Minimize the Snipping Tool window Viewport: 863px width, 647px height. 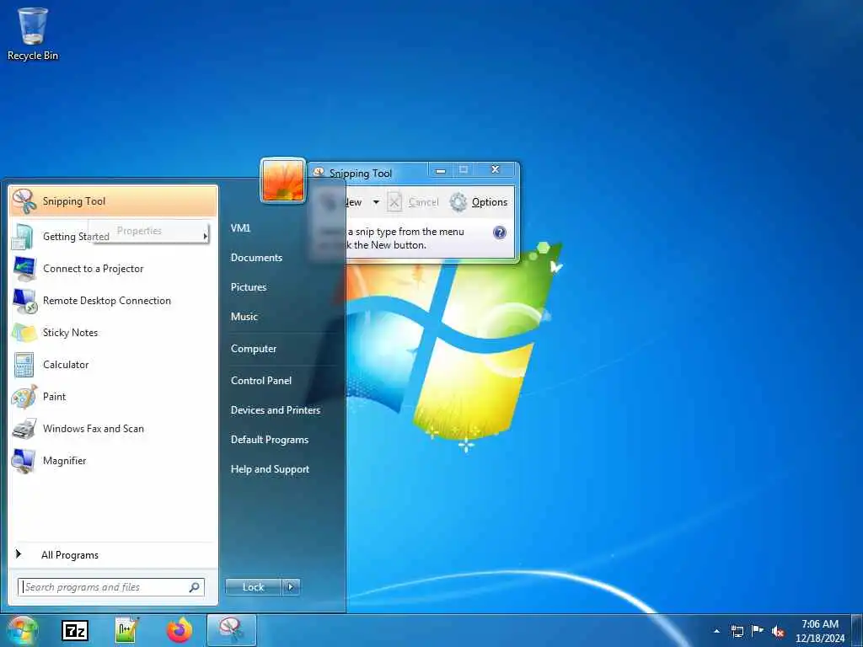(440, 170)
